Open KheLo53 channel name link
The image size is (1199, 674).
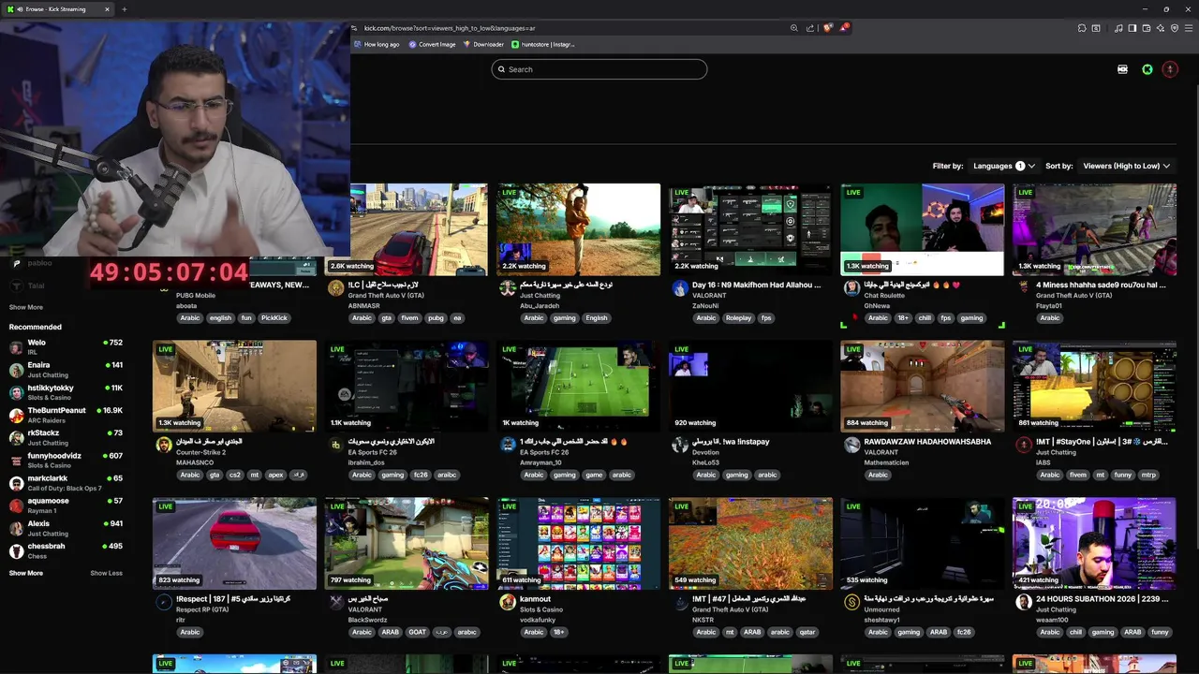[705, 462]
